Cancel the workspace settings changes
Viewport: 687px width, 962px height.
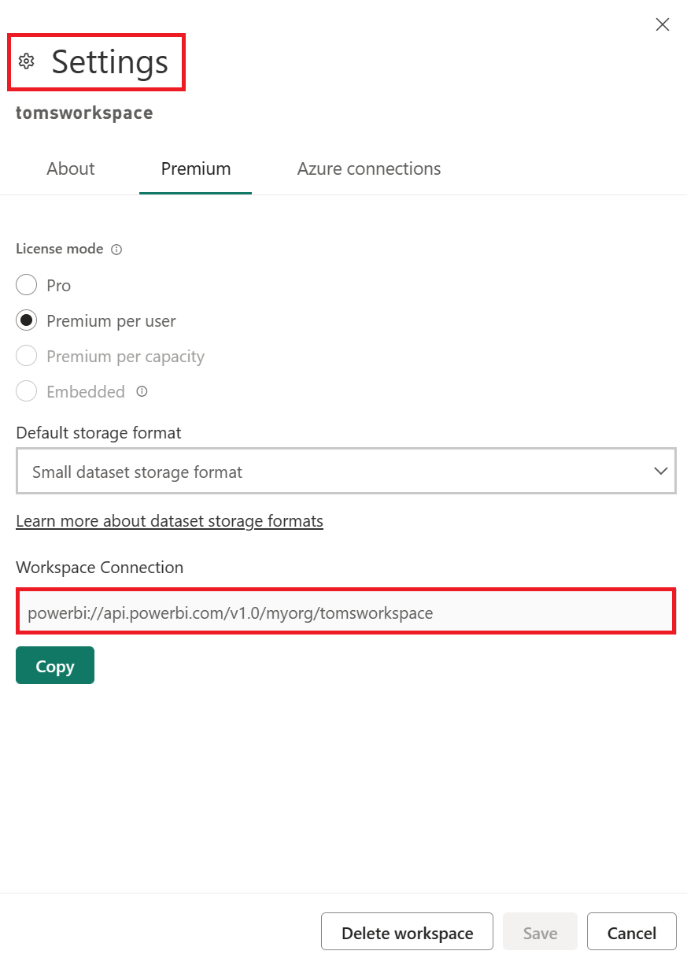[631, 932]
